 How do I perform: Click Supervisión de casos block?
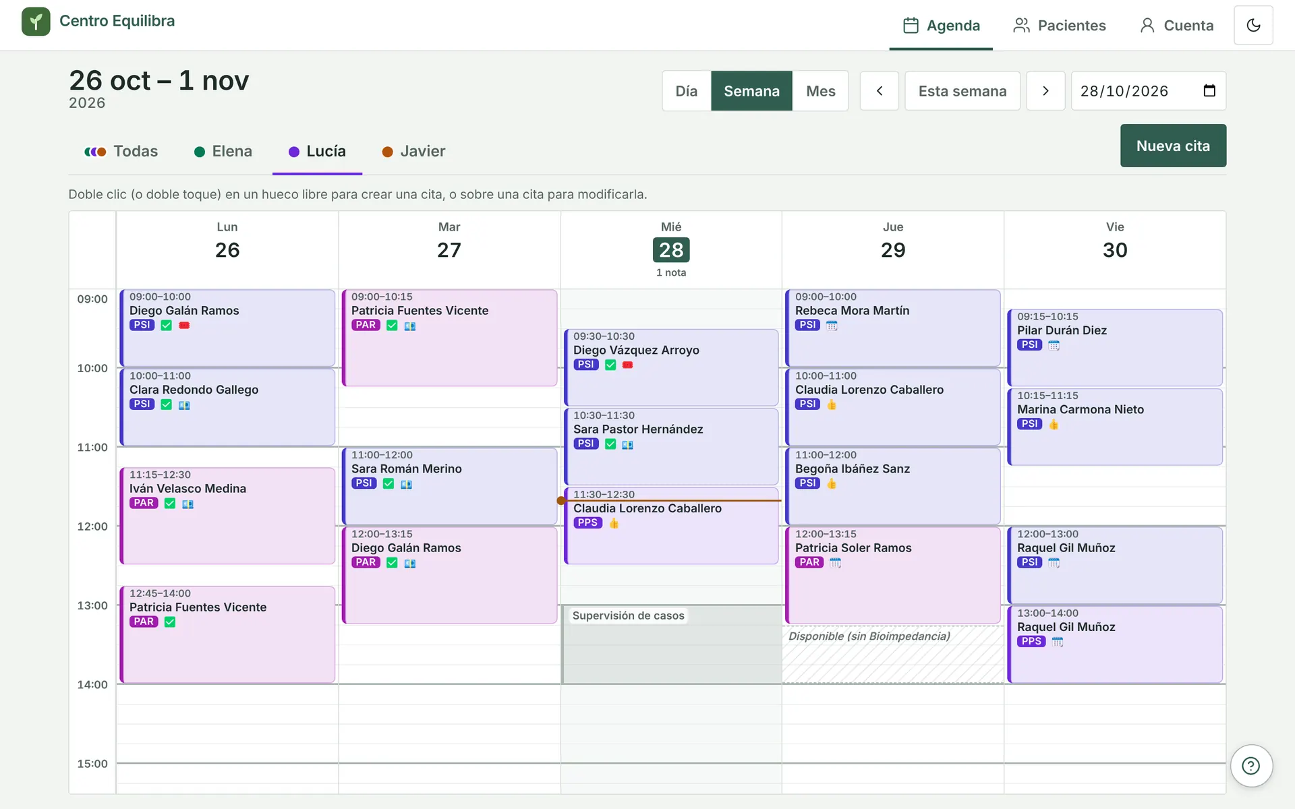672,645
